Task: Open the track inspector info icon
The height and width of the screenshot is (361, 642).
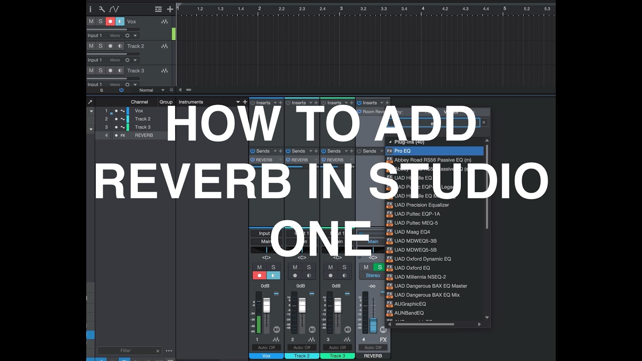Action: (90, 9)
